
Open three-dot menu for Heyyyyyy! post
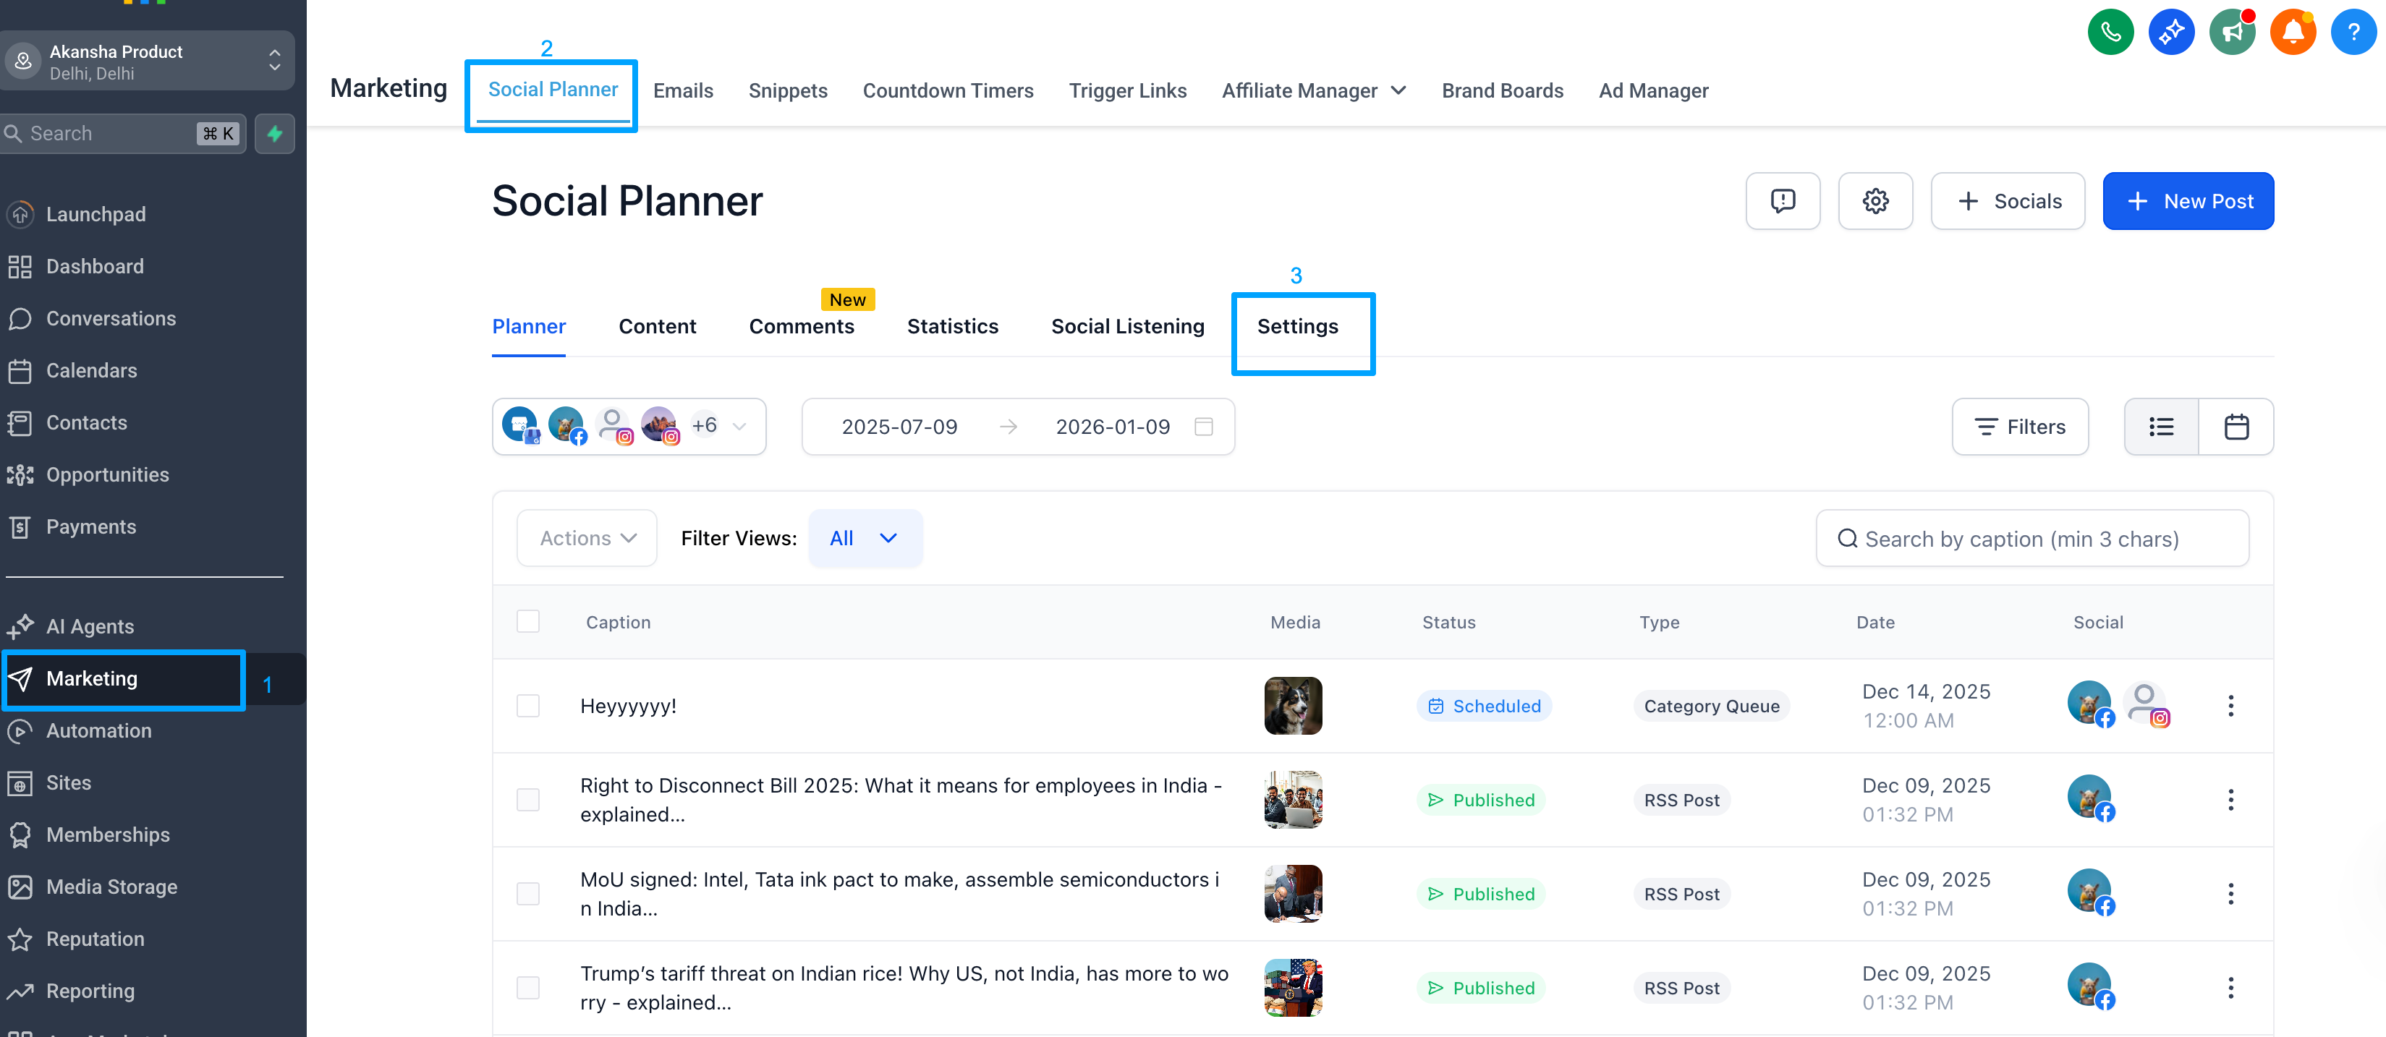(x=2230, y=706)
